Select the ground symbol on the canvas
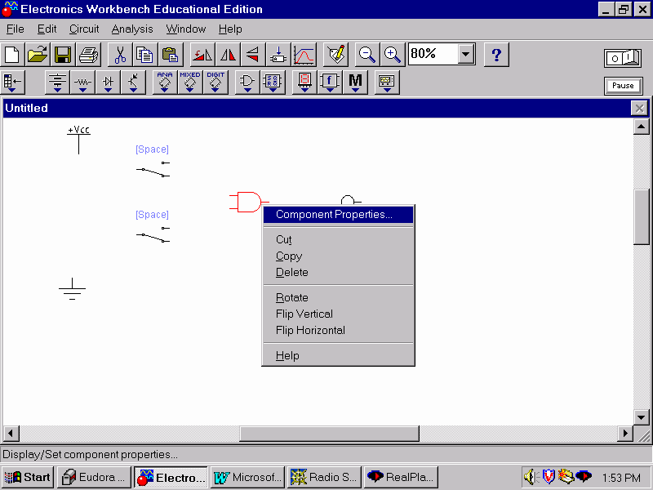Viewport: 653px width, 490px height. point(72,289)
